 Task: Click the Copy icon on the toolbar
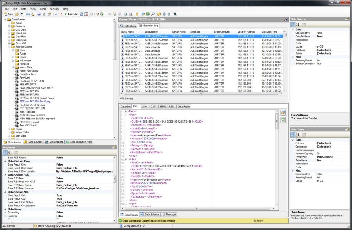coord(28,14)
